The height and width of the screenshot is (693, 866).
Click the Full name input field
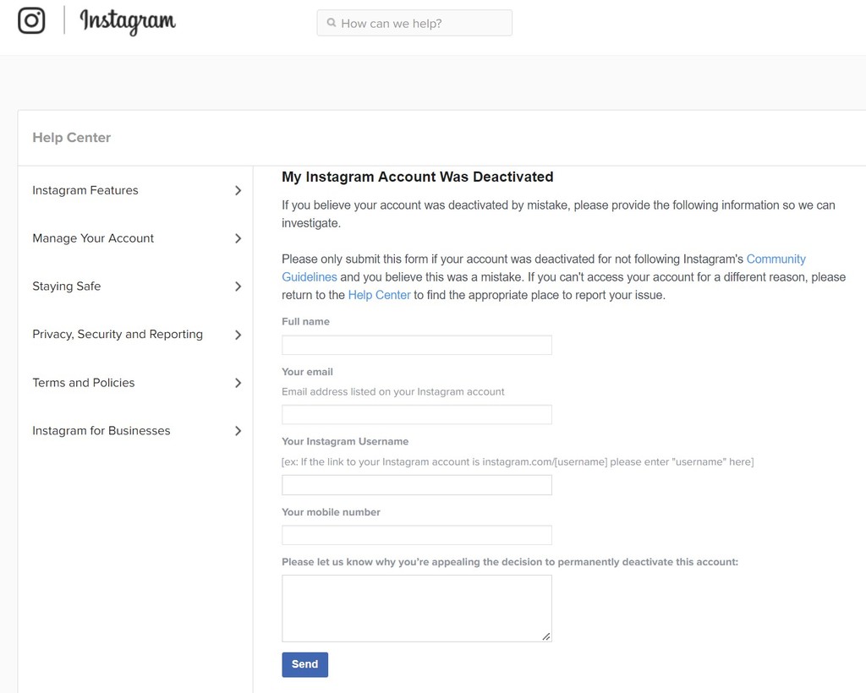416,344
